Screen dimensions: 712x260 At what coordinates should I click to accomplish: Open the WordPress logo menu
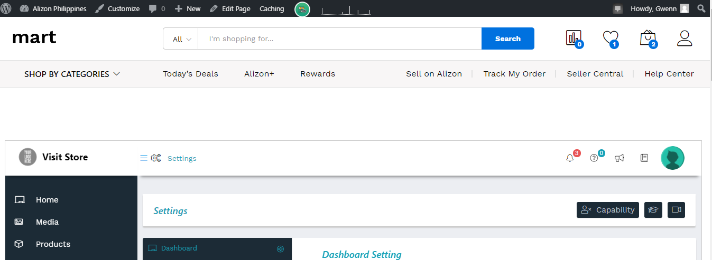(x=6, y=8)
